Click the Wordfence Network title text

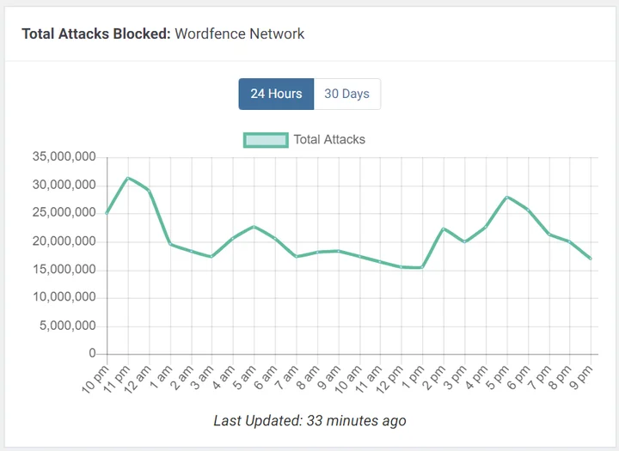(x=240, y=34)
